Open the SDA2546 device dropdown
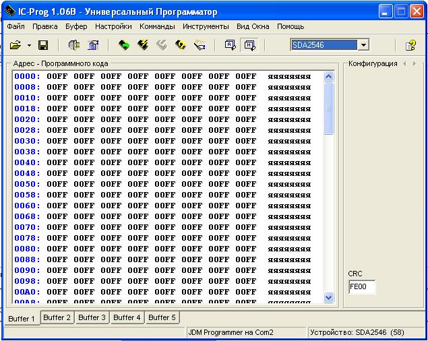 363,45
